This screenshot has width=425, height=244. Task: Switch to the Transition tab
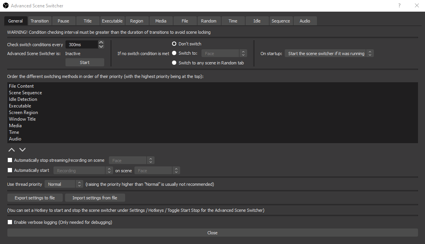point(40,21)
